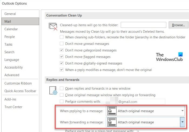189x132 pixels.
Task: Click the Replies and forwards settings icon
Action: click(x=53, y=90)
